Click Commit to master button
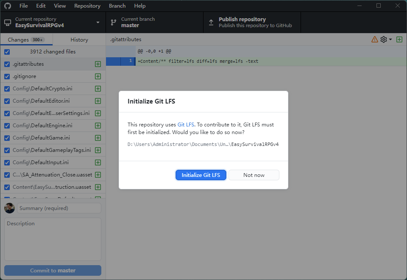Viewport: 407px width, 280px height. point(53,270)
